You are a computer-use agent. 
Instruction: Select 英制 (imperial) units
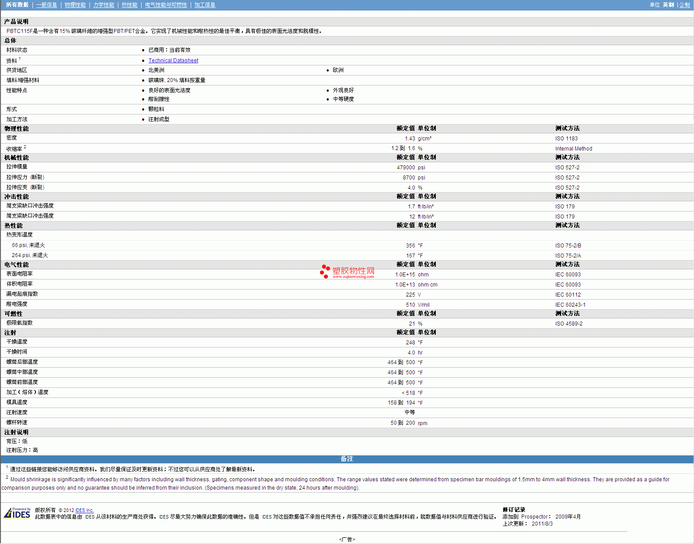[x=668, y=5]
